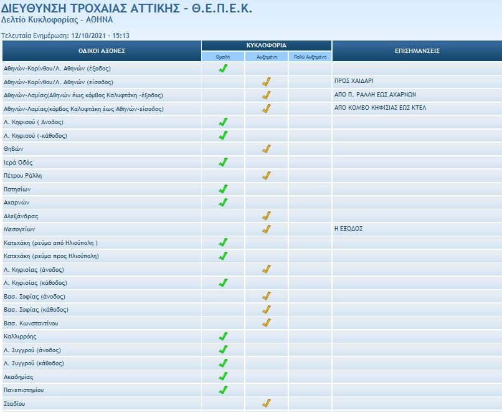Click the green checkmark for Αχαρνών
The height and width of the screenshot is (412, 502).
[223, 203]
